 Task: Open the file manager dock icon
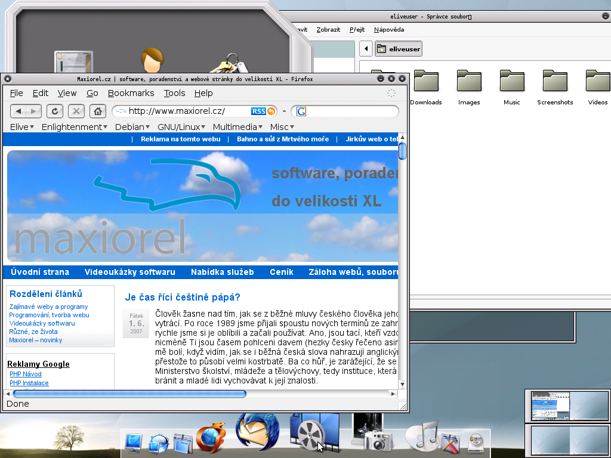183,444
